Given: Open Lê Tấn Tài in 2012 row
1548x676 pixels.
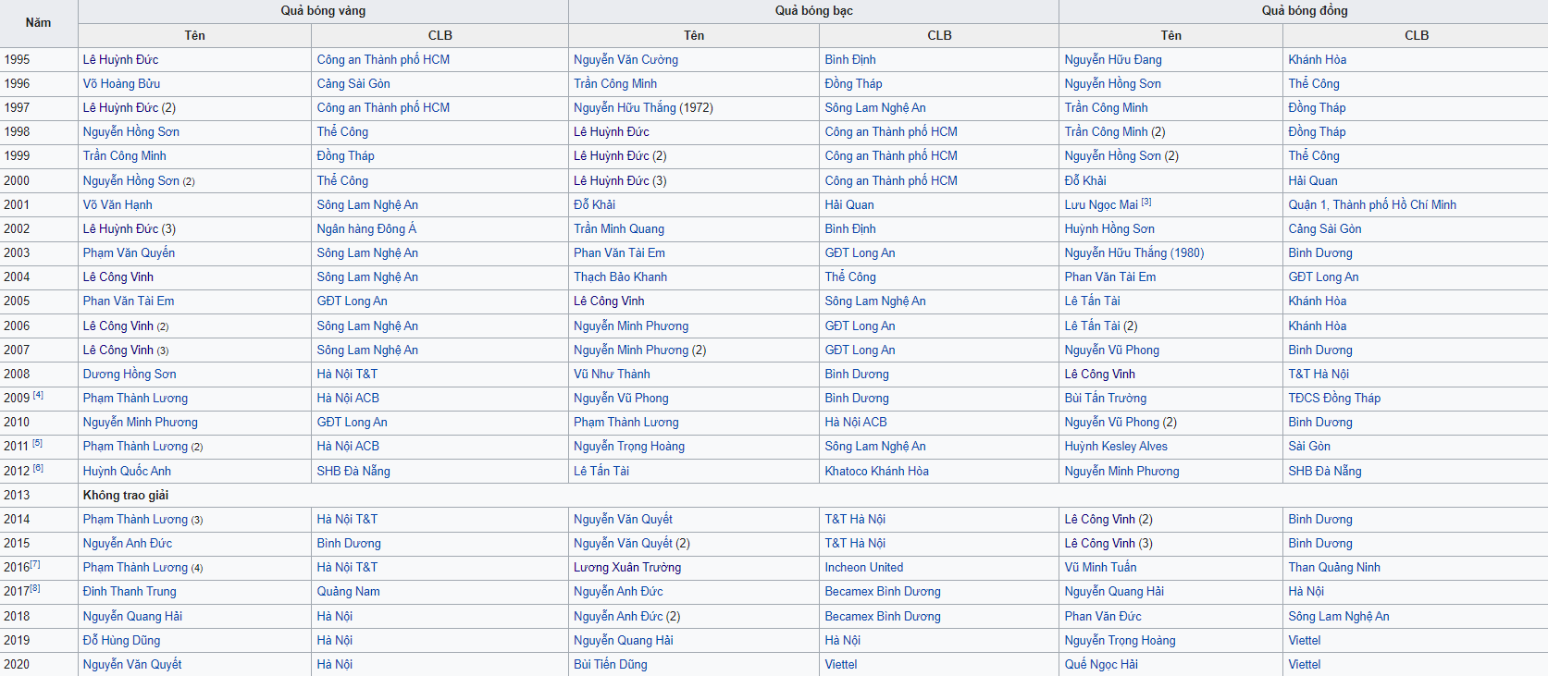Looking at the screenshot, I should (x=601, y=471).
